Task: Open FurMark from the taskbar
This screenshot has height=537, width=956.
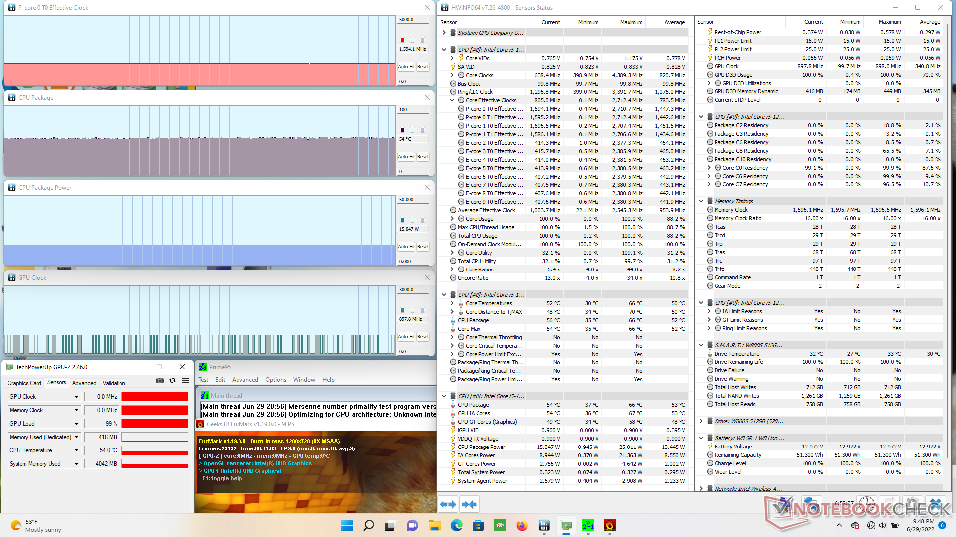Action: (609, 525)
